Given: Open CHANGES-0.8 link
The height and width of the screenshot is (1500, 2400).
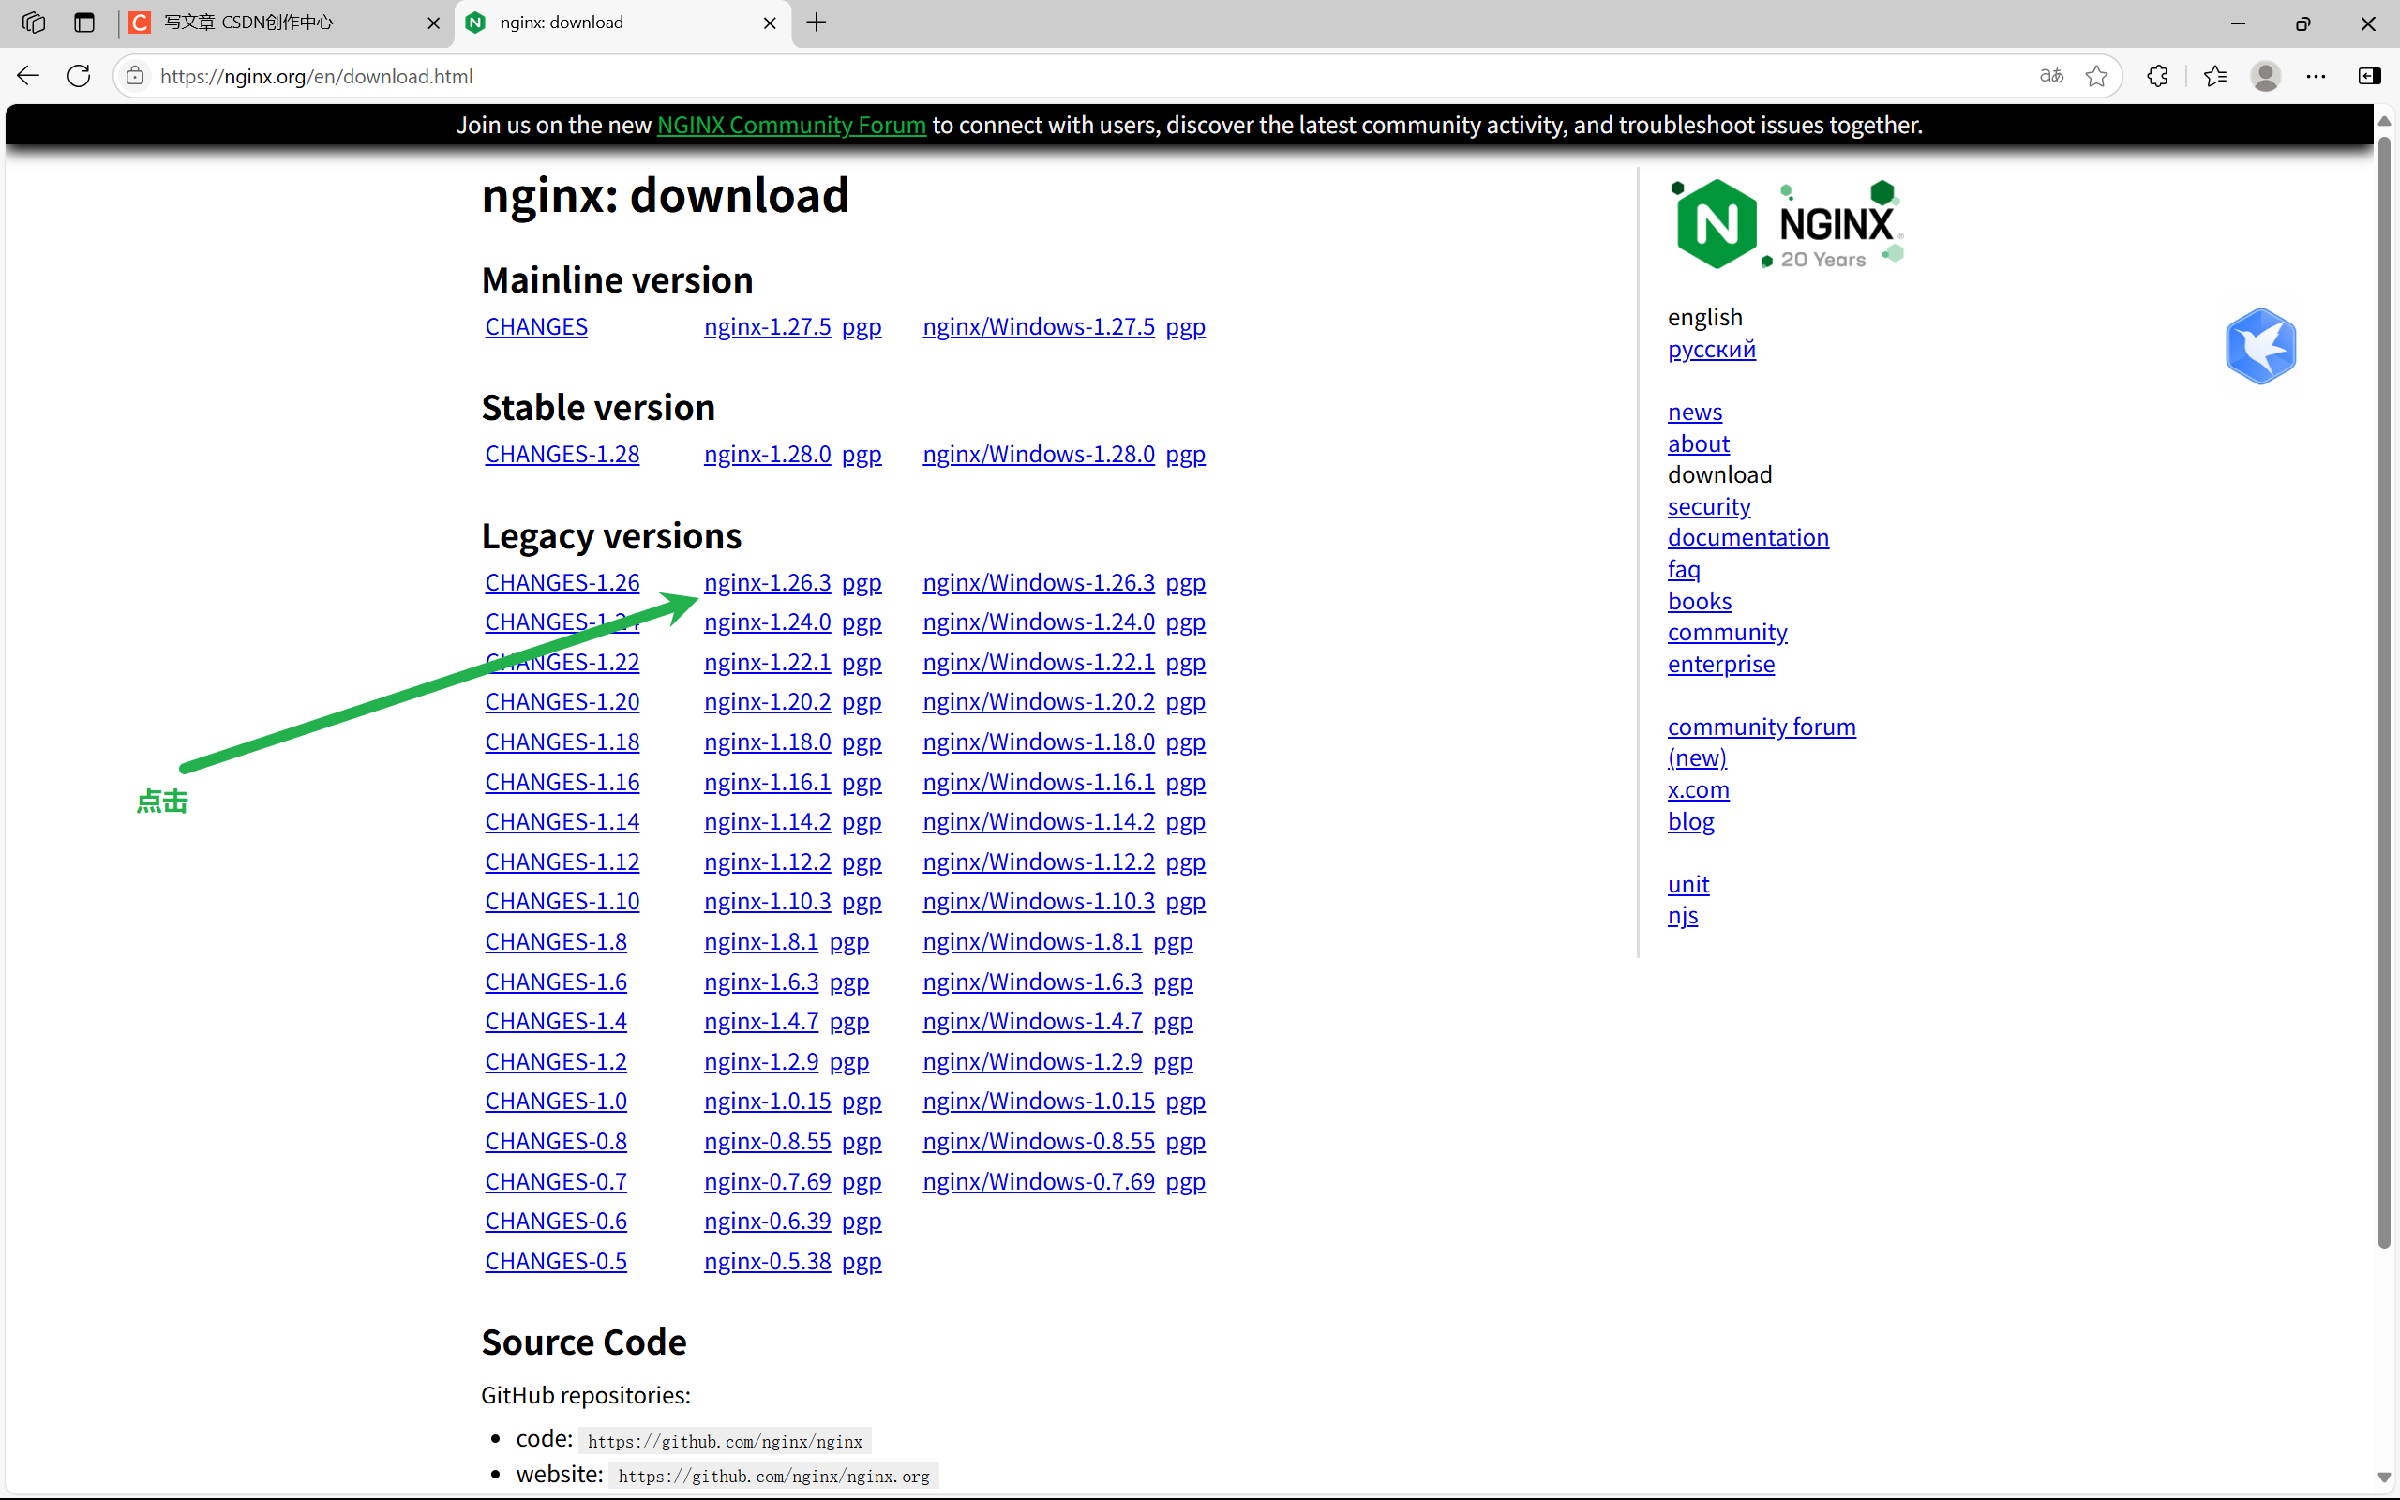Looking at the screenshot, I should (556, 1142).
